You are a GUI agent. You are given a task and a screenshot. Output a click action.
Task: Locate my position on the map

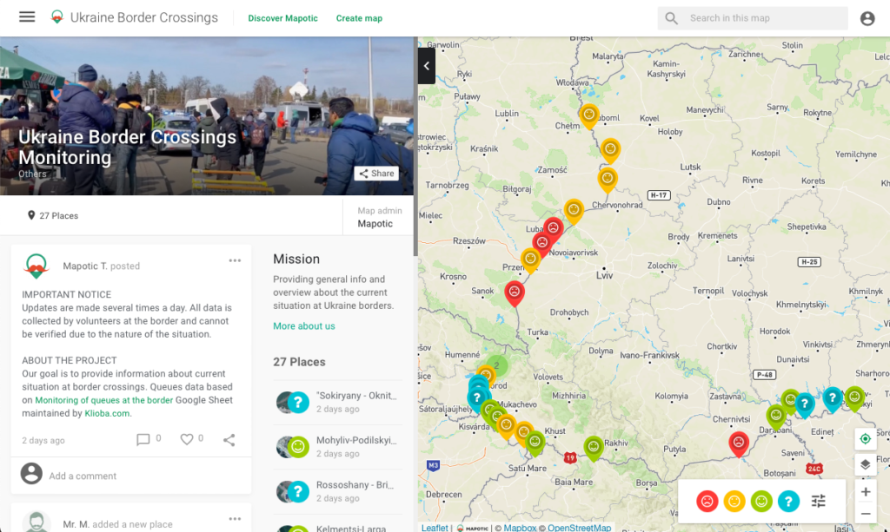(x=865, y=438)
